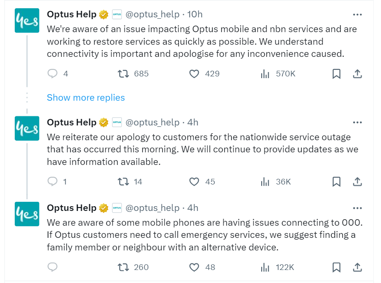Open the reply icon on the bottom tweet
The width and height of the screenshot is (381, 283).
tap(52, 267)
